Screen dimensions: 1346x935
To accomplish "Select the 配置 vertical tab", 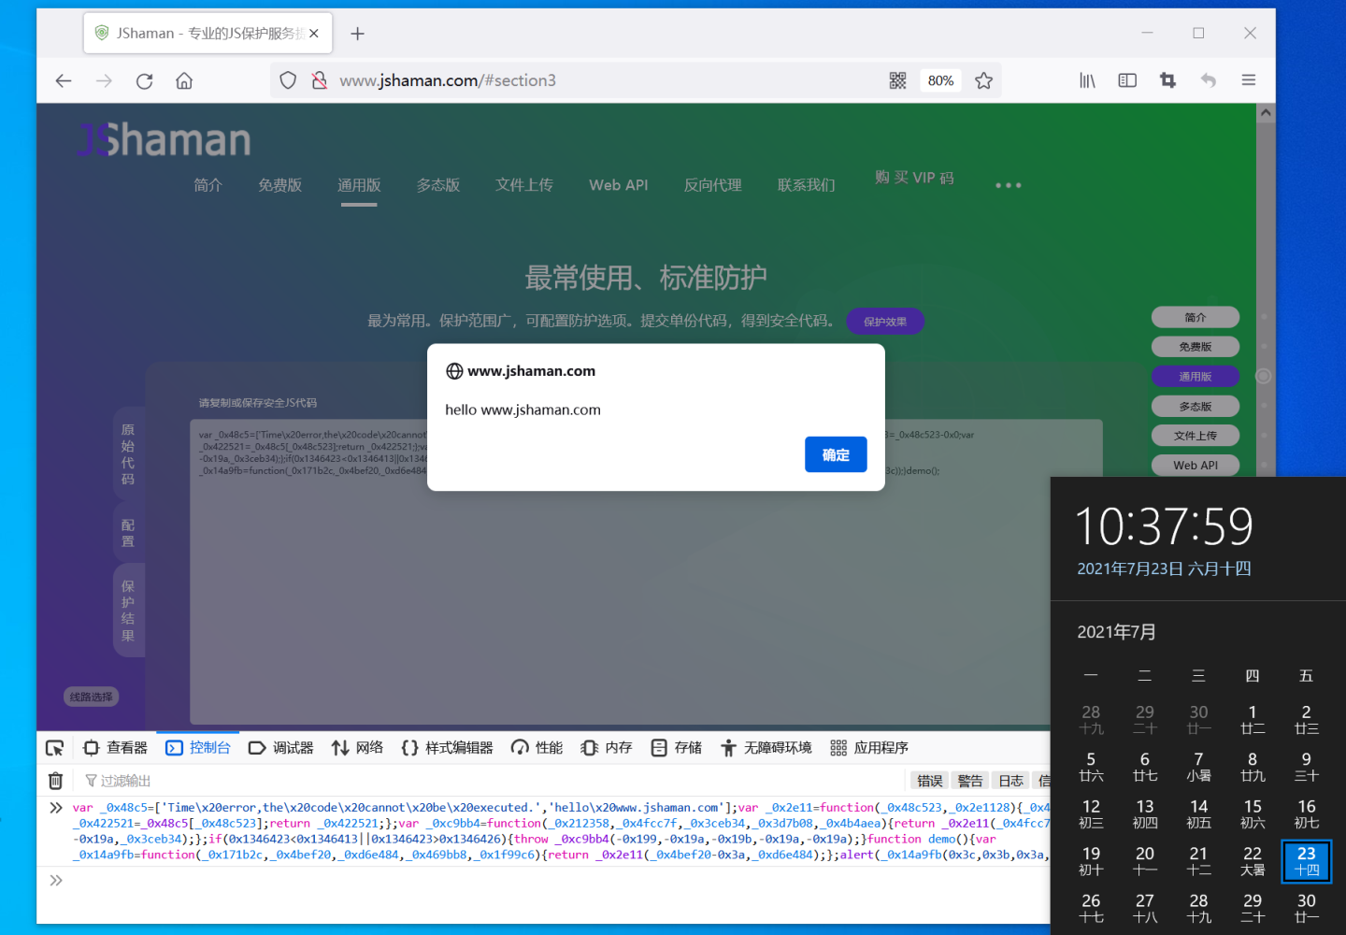I will 128,532.
